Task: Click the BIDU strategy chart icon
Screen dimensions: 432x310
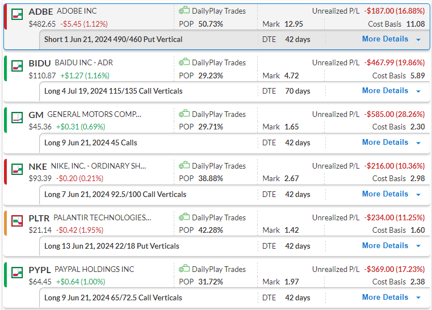Action: pyautogui.click(x=17, y=66)
